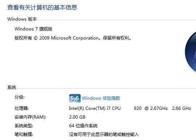Click the 查看有关计算机的基本信息 heading
Viewport: 196px width, 140px height.
(42, 7)
